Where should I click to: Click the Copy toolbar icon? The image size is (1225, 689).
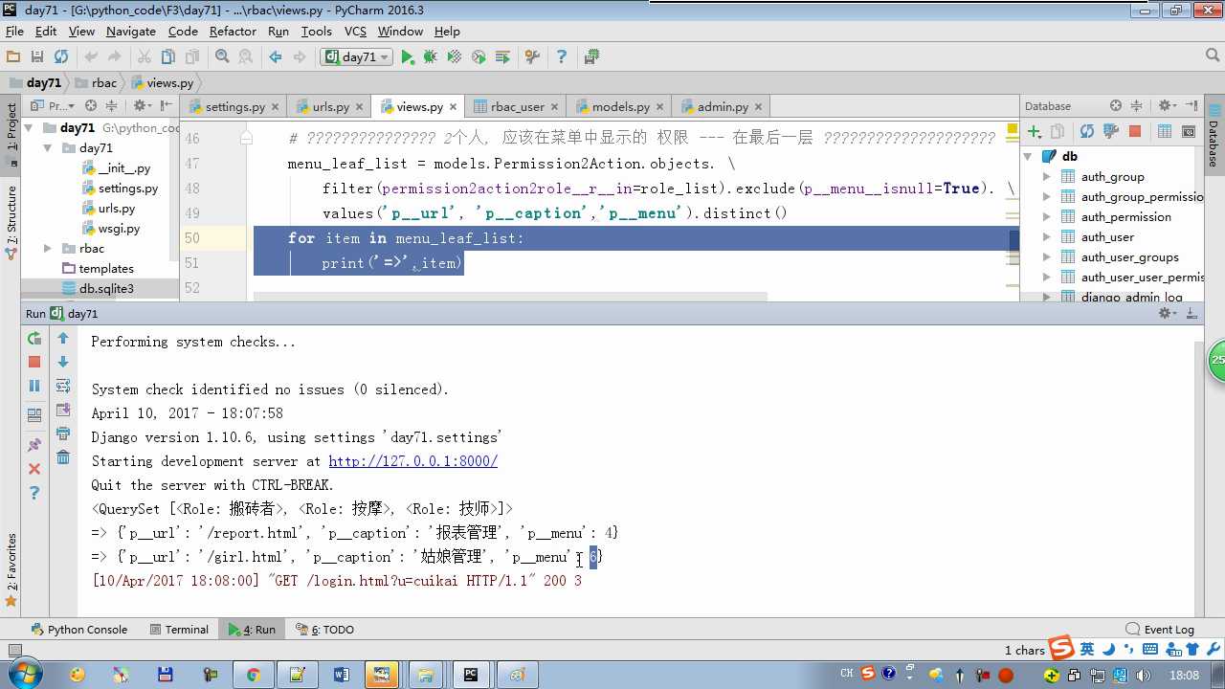click(x=168, y=57)
